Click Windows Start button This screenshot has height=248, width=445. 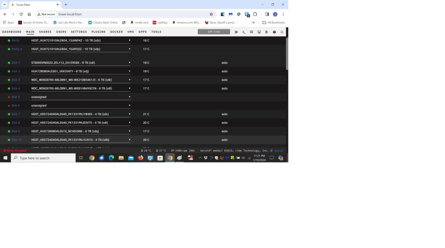tap(5, 158)
